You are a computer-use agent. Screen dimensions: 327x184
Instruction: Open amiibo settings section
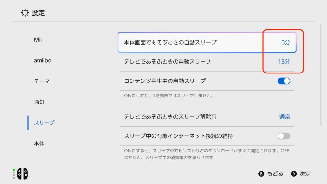click(x=42, y=60)
